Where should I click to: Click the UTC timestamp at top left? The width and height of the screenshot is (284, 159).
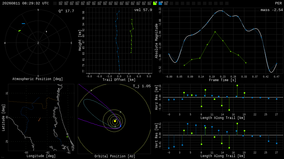point(26,3)
